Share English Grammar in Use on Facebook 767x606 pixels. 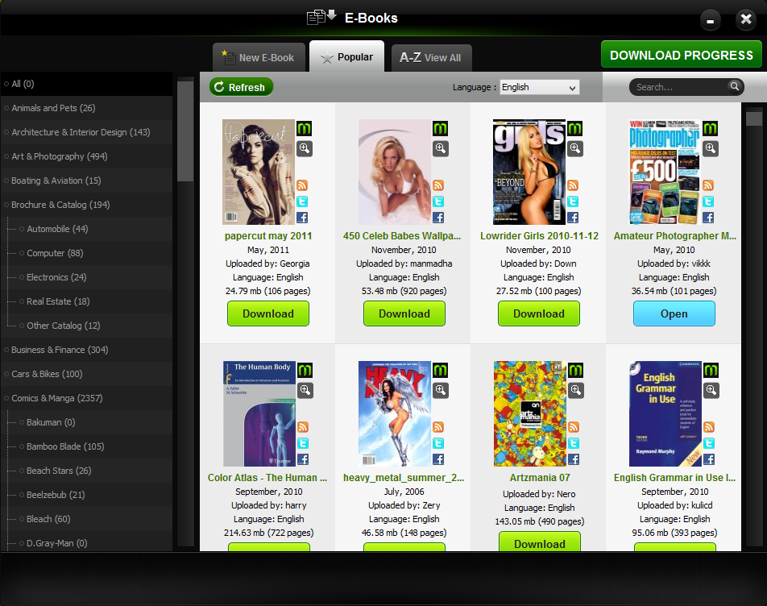tap(709, 459)
